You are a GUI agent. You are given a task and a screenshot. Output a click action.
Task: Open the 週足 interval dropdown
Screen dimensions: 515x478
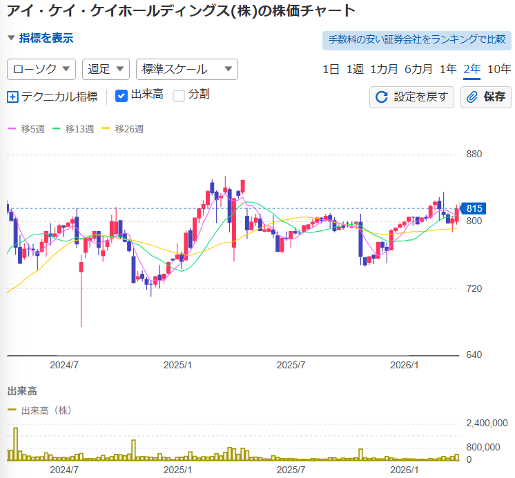(106, 69)
